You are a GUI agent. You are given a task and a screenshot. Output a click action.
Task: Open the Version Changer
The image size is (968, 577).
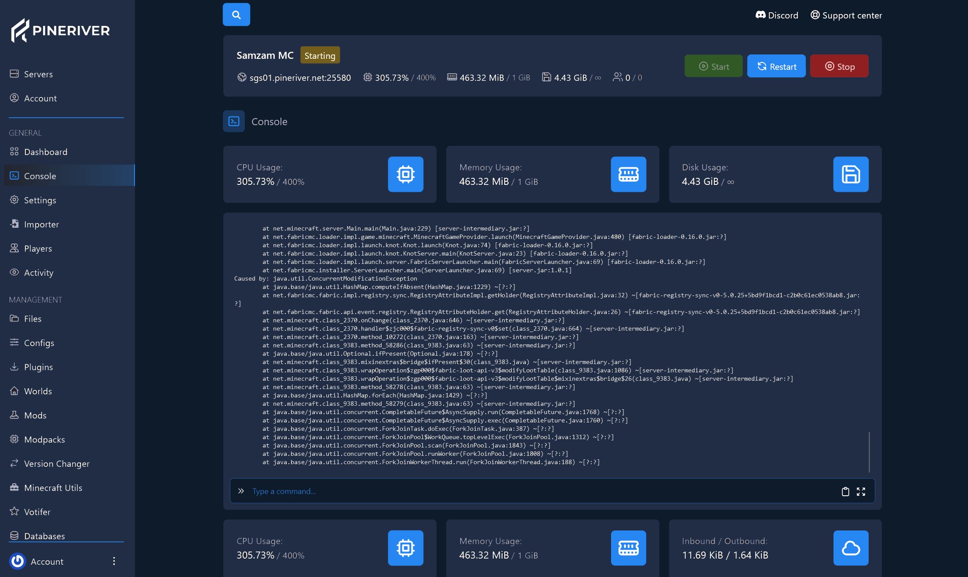[57, 464]
